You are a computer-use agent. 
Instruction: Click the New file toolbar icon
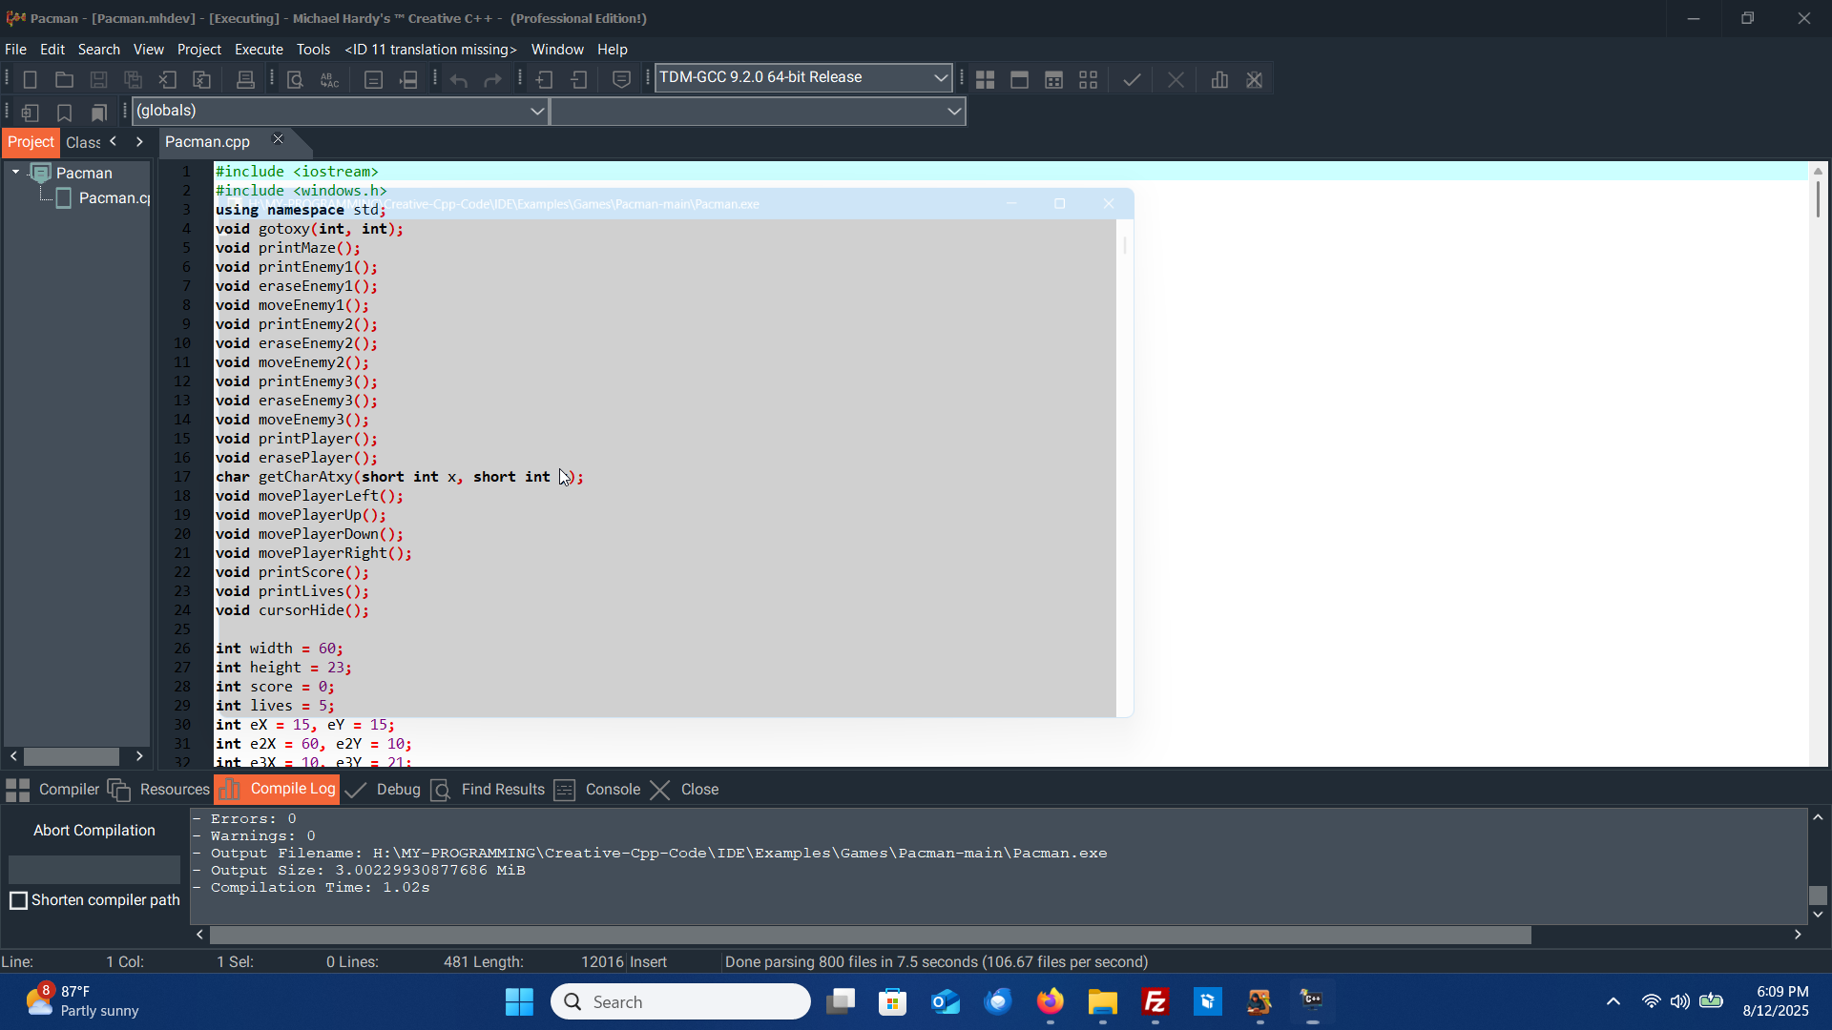pos(30,80)
